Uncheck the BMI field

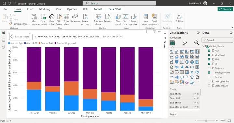[209, 59]
